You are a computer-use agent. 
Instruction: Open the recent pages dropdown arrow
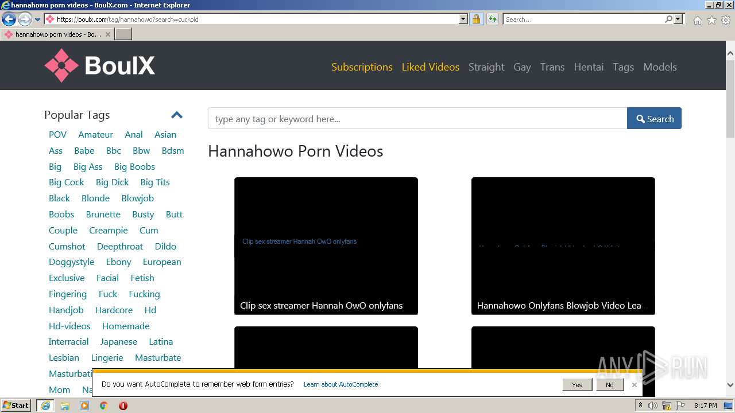click(x=38, y=20)
